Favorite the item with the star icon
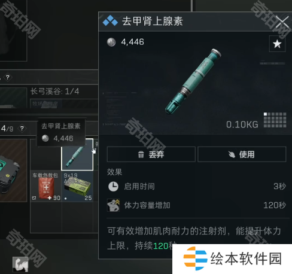Viewport: 292px width, 274px height. [x=277, y=44]
